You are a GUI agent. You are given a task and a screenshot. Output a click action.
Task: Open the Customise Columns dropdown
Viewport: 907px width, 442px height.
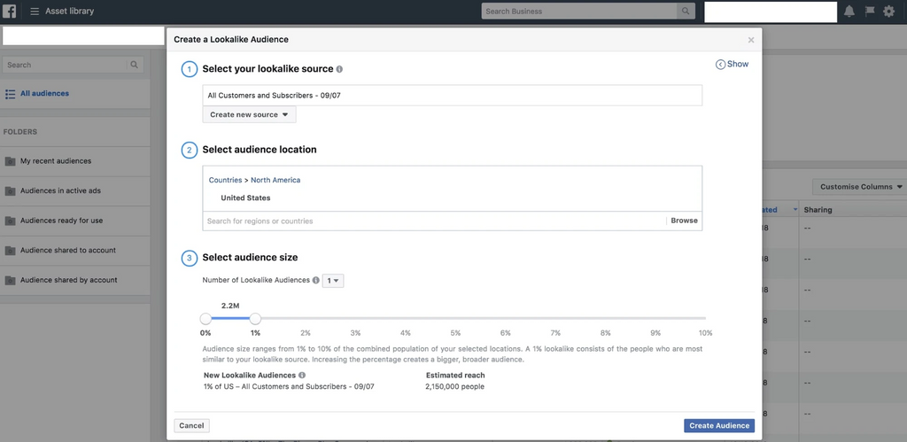click(861, 187)
